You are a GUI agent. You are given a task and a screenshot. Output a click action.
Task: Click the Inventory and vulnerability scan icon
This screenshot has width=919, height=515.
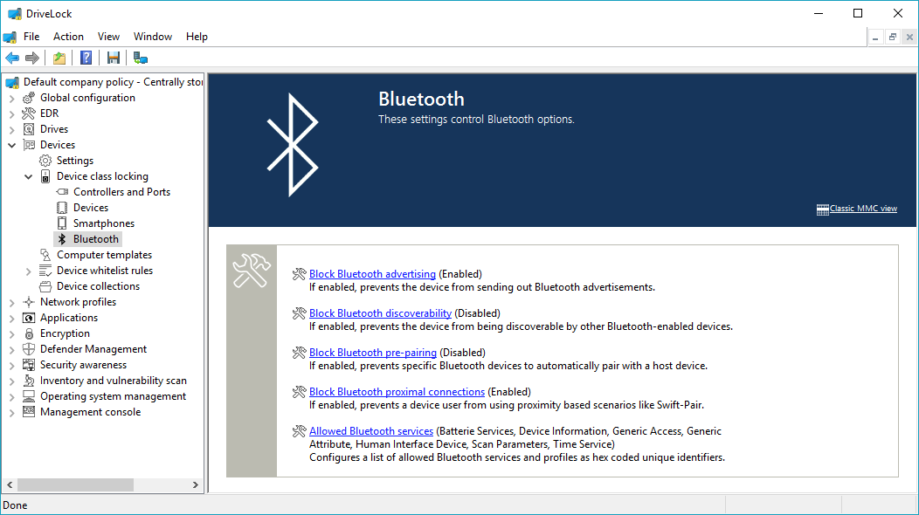(29, 381)
